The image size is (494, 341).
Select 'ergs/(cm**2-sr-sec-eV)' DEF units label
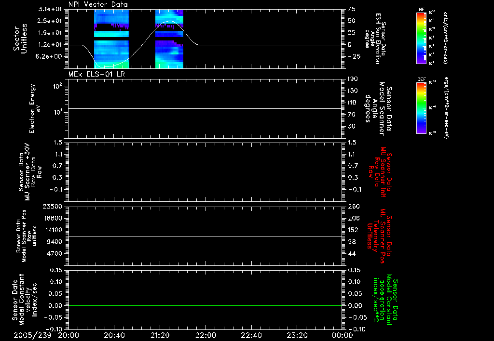[x=447, y=108]
